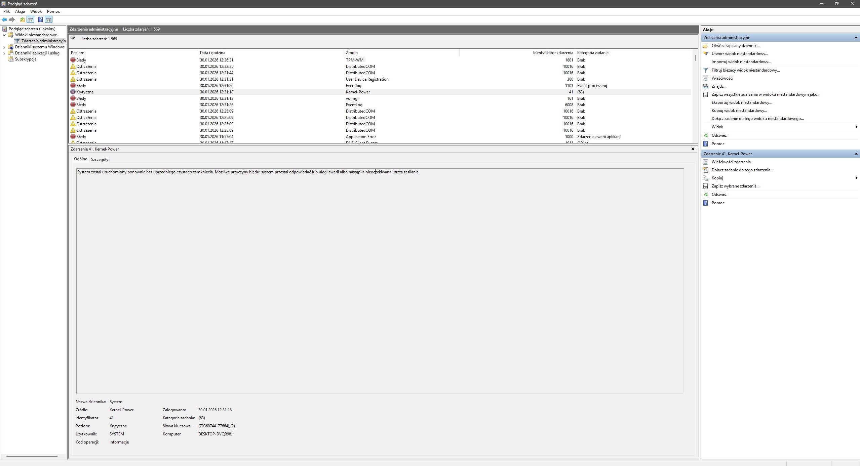Click the Odśwież icon under Zdarzenia administracyjne actions
Screen dimensions: 860x466
(x=706, y=135)
